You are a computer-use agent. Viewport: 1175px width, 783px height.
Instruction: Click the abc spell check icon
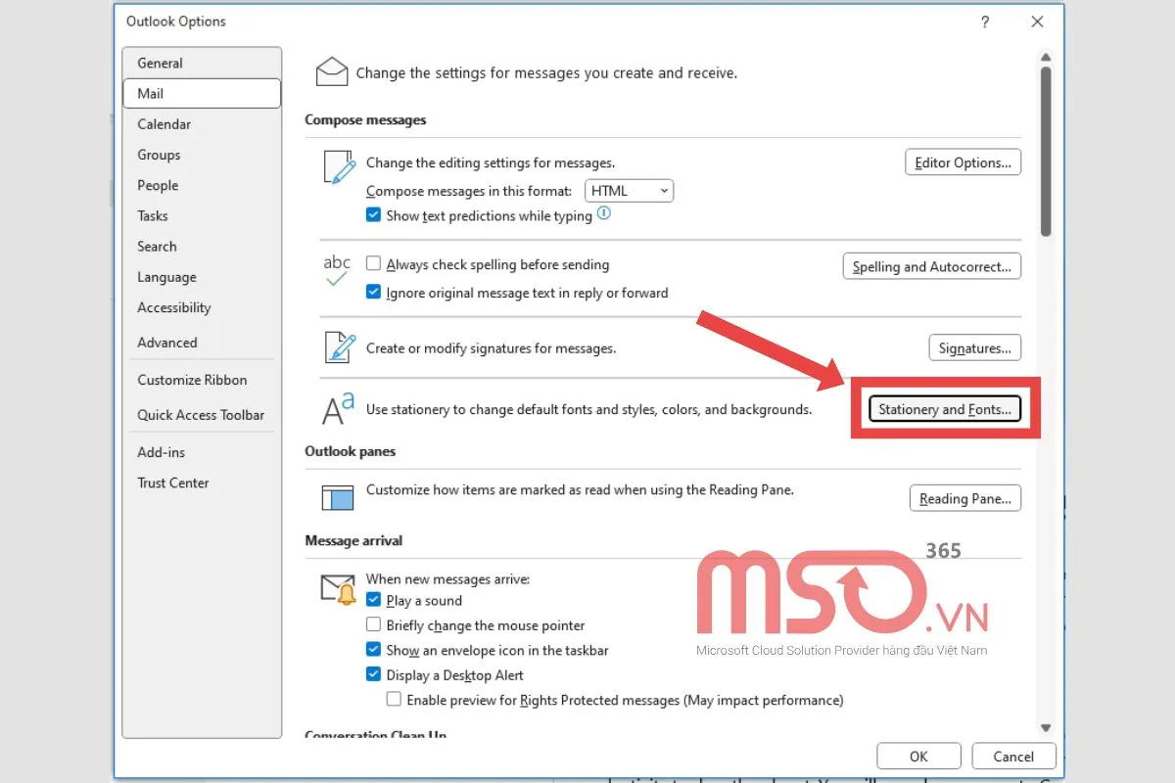coord(337,270)
